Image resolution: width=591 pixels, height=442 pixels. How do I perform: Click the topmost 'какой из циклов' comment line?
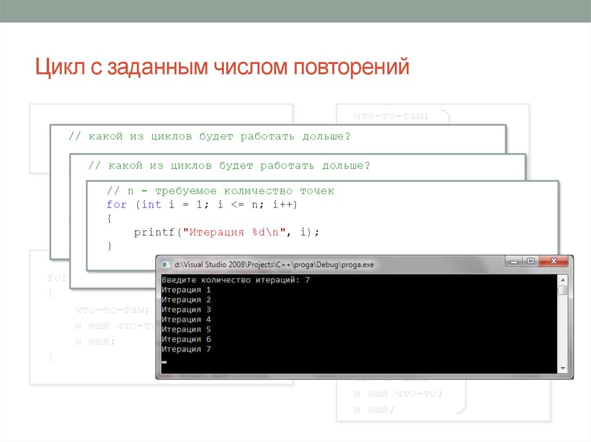tap(210, 137)
